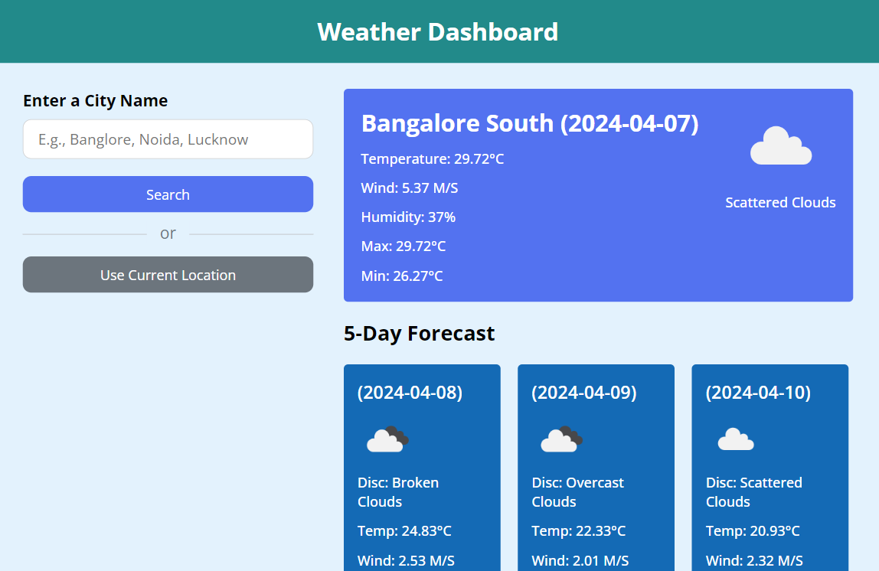Click the broken clouds icon for 2024-04-08
Image resolution: width=879 pixels, height=571 pixels.
coord(387,439)
